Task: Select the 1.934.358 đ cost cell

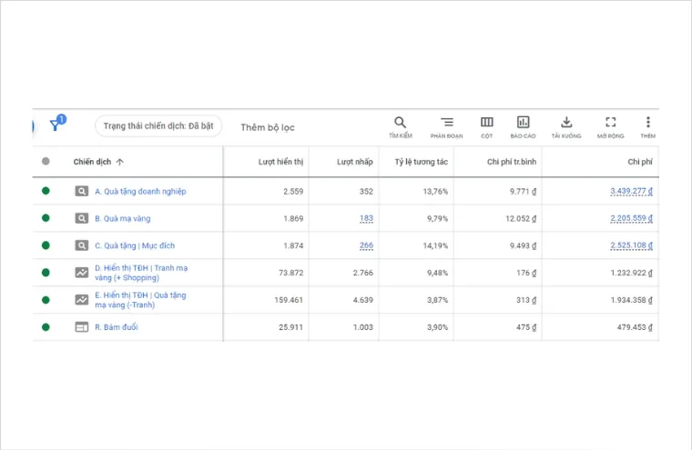Action: click(x=632, y=300)
